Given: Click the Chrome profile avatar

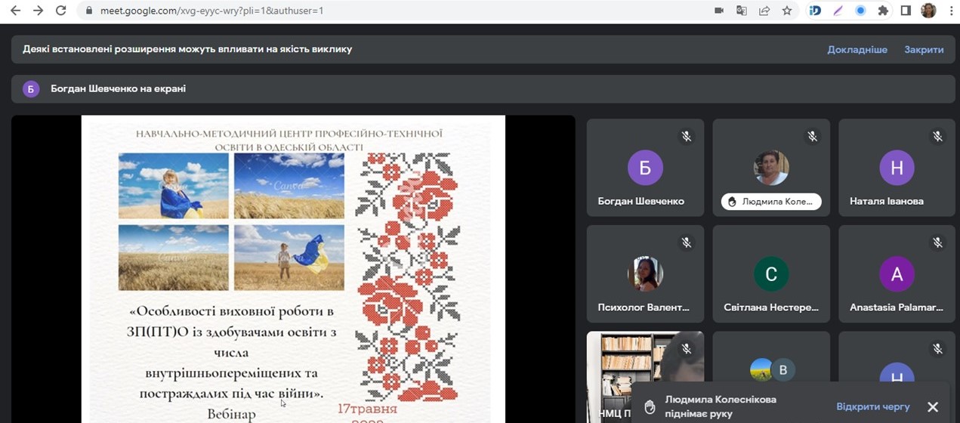Looking at the screenshot, I should click(x=928, y=11).
